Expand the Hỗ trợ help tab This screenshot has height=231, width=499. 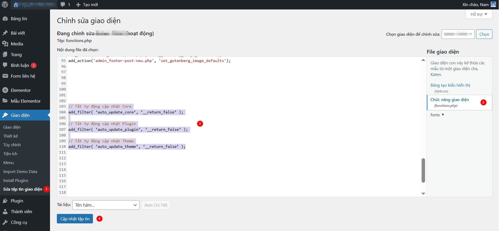(x=479, y=14)
